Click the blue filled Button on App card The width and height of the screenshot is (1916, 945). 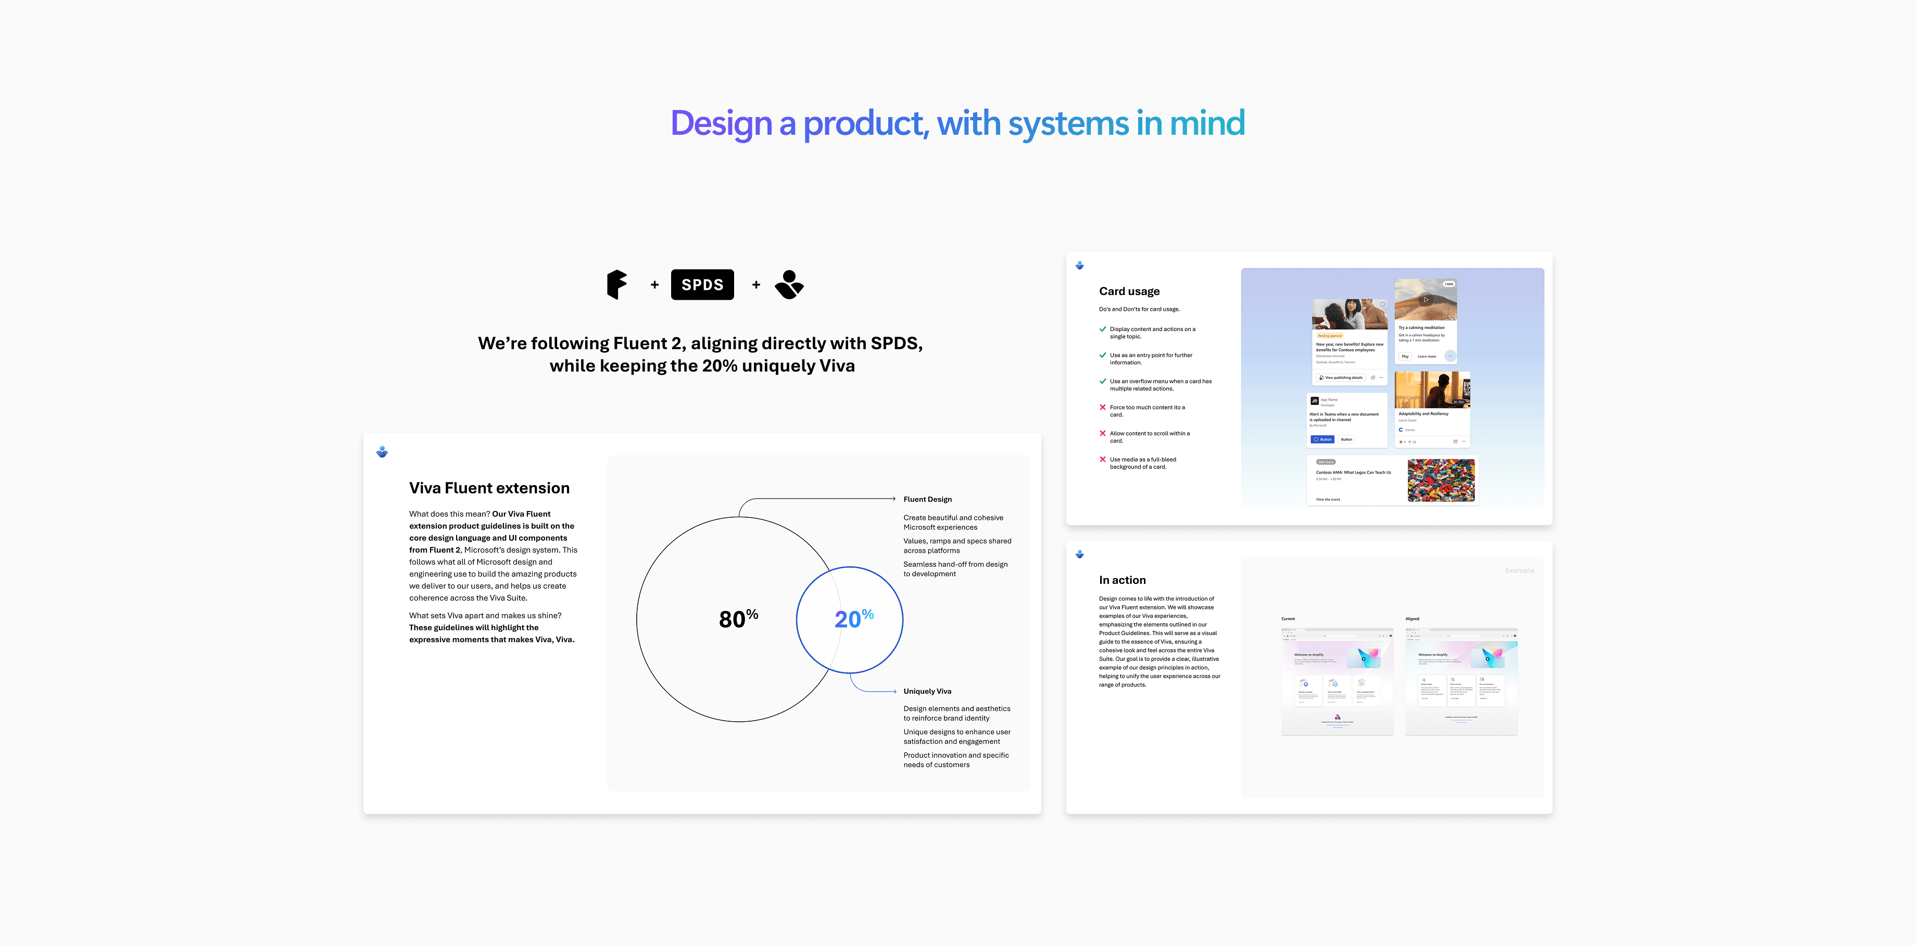click(1322, 439)
